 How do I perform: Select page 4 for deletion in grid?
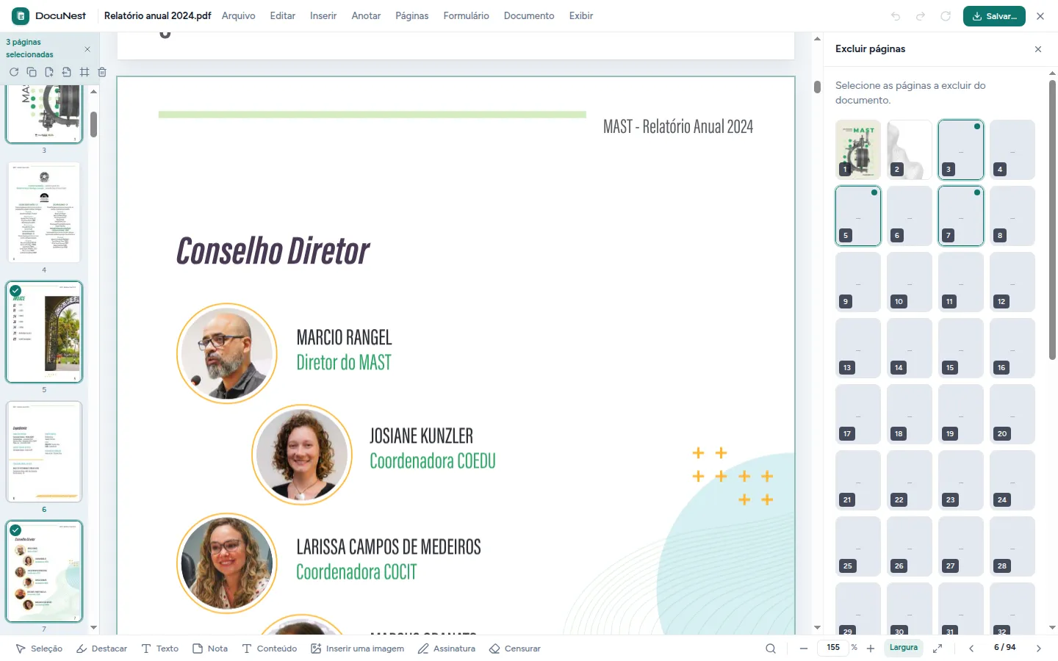point(1012,150)
